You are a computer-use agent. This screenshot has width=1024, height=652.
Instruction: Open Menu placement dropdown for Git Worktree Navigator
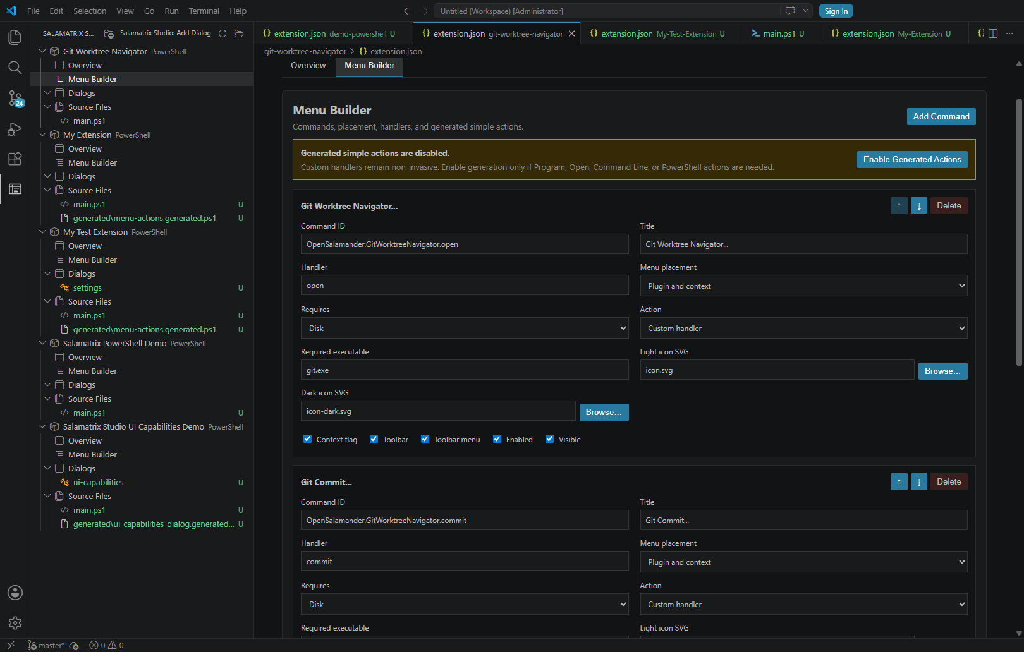pos(804,286)
